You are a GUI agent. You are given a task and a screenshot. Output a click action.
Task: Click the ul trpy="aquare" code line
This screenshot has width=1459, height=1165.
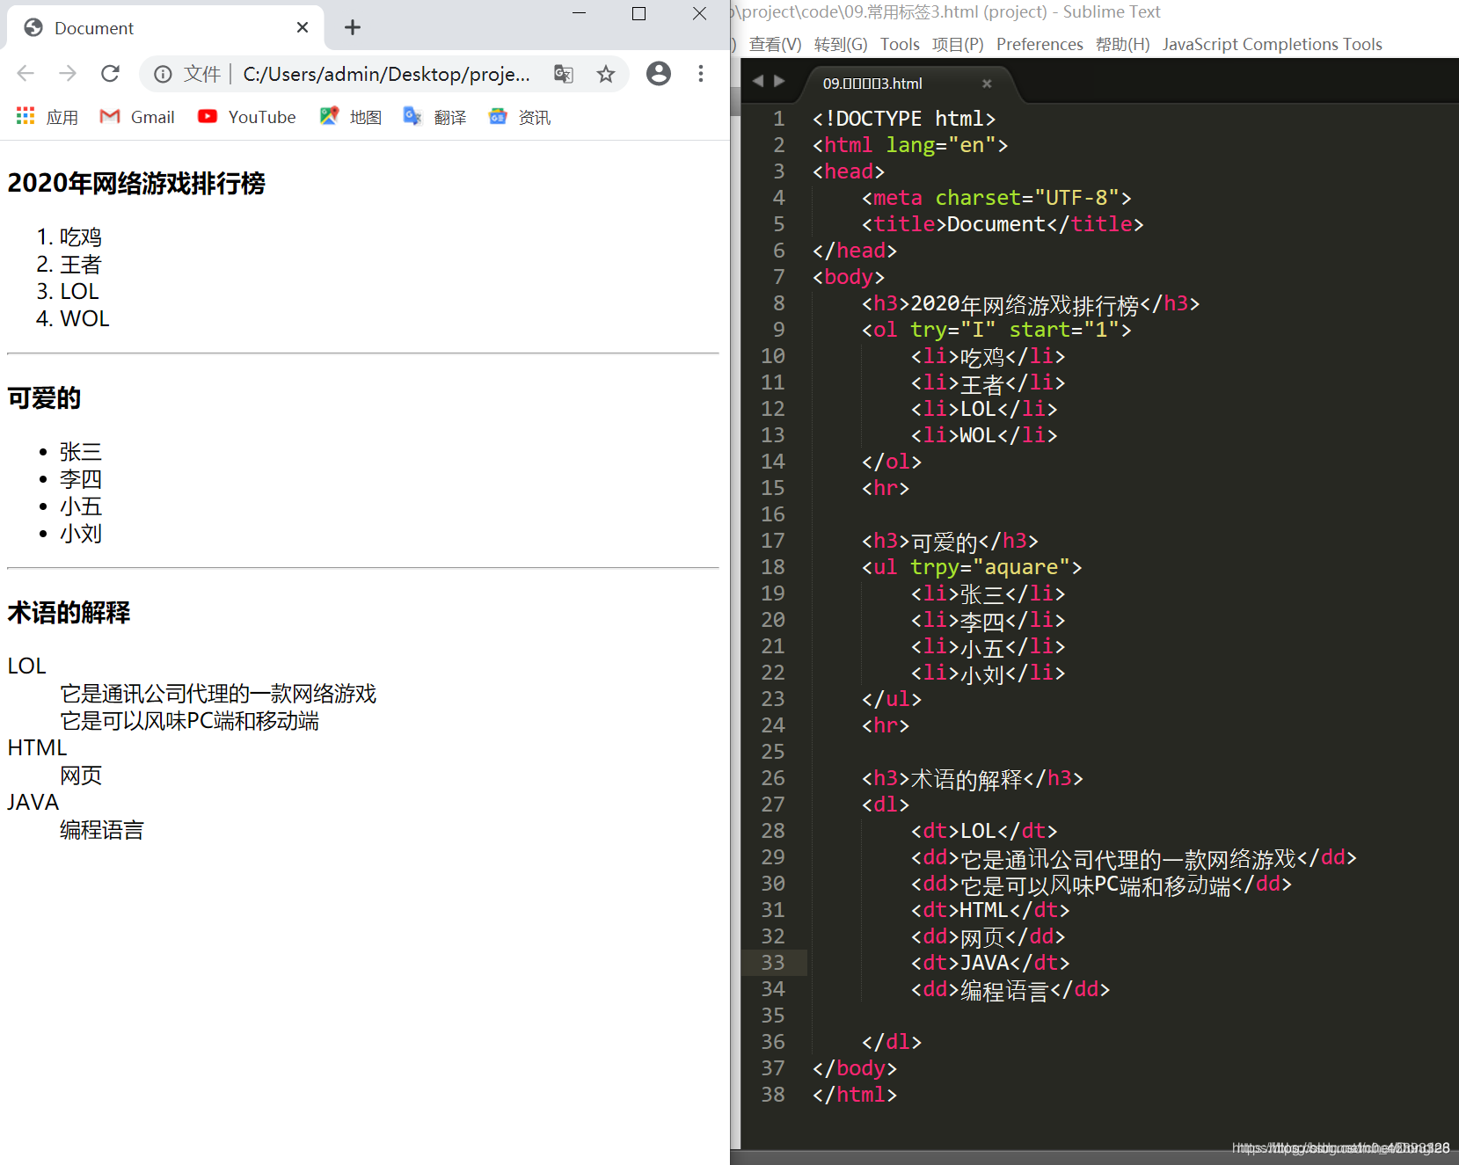pos(972,567)
